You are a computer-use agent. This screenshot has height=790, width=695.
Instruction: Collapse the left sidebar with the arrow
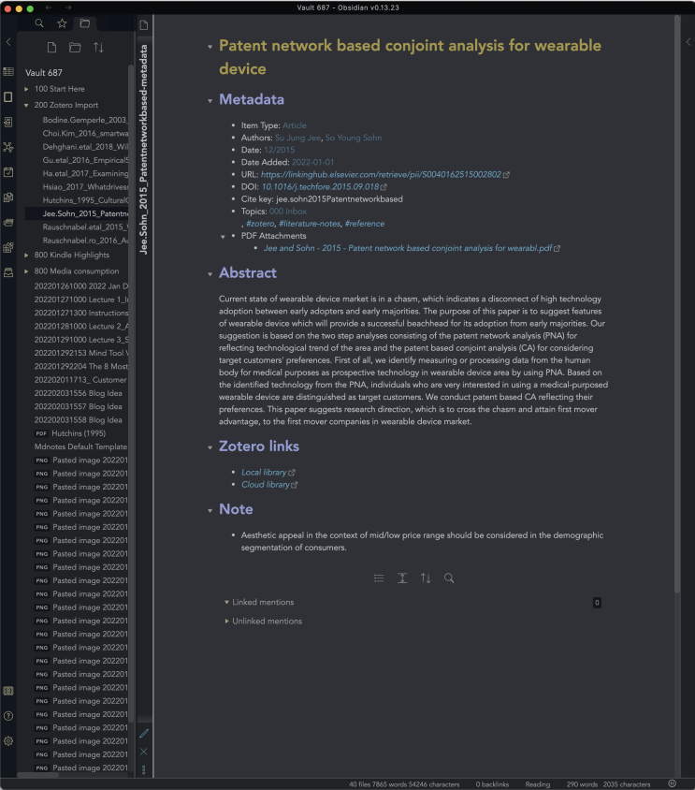8,42
